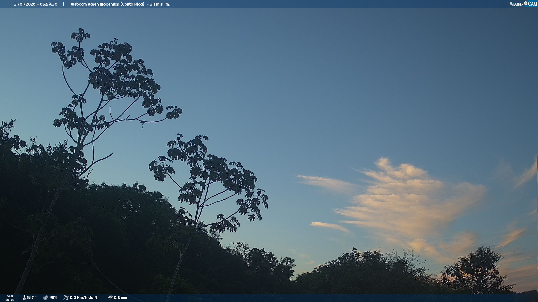Click the [Costa Rica] location text

click(x=132, y=4)
